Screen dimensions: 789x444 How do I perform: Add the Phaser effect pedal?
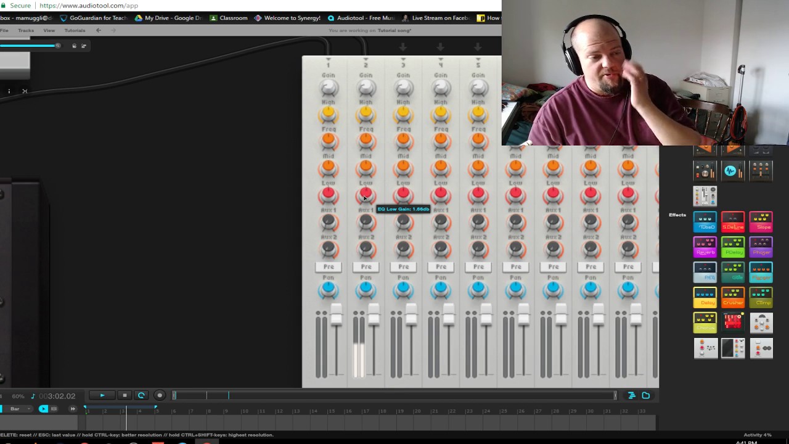coord(761,247)
